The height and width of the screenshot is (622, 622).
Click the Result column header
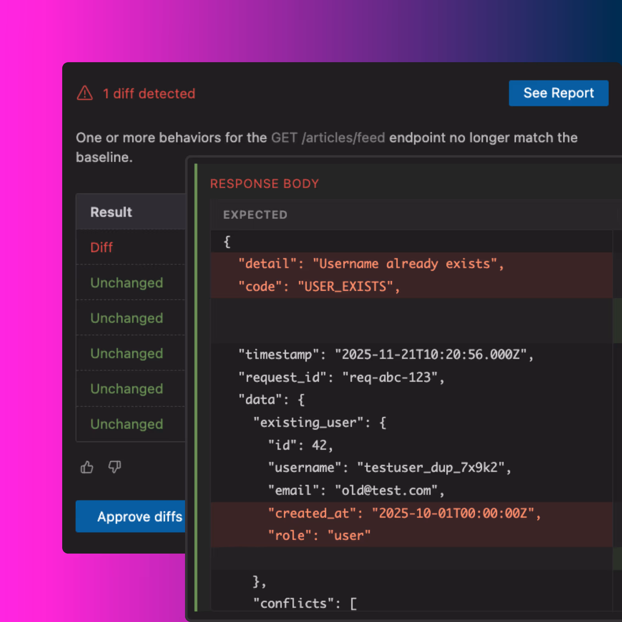pyautogui.click(x=111, y=212)
